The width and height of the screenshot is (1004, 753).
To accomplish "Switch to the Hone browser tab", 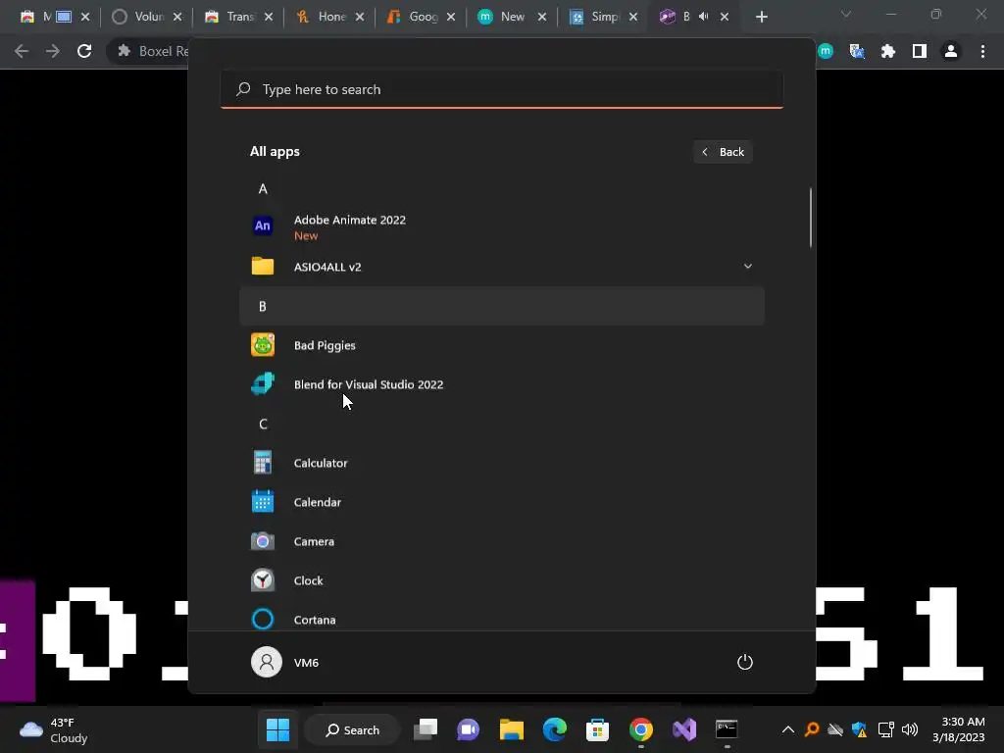I will pyautogui.click(x=329, y=17).
